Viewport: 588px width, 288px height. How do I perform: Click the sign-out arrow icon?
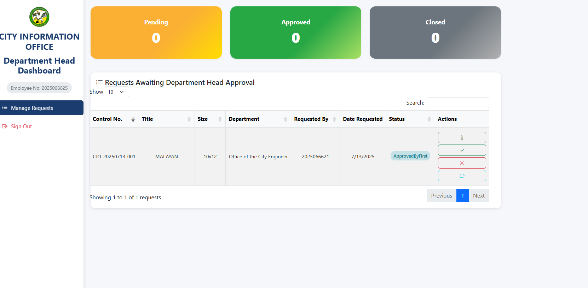tap(5, 126)
